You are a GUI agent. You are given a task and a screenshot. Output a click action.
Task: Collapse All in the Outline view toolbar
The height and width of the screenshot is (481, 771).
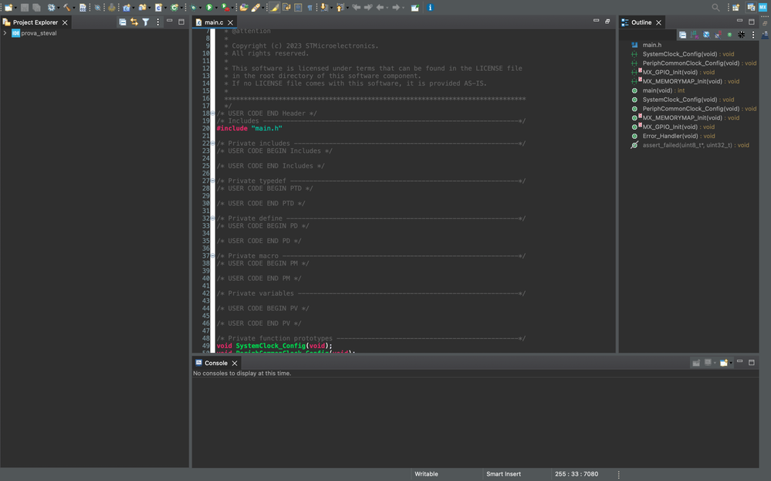point(683,34)
